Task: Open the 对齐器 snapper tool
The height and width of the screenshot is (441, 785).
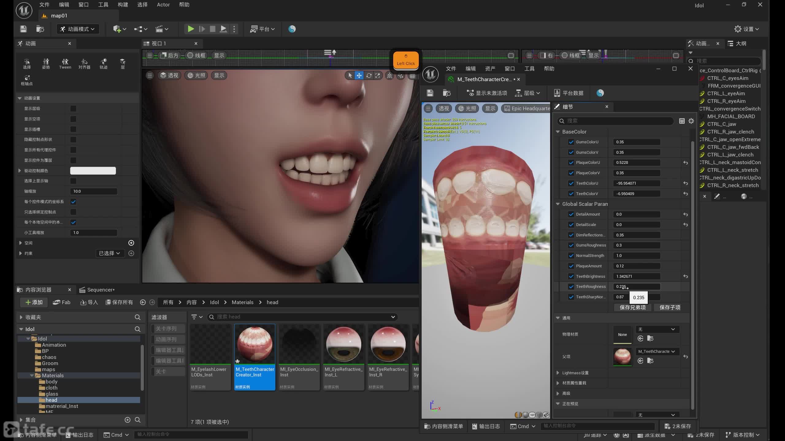Action: pos(84,64)
